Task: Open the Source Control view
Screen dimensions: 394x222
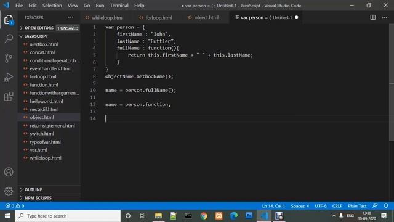Action: [x=9, y=58]
